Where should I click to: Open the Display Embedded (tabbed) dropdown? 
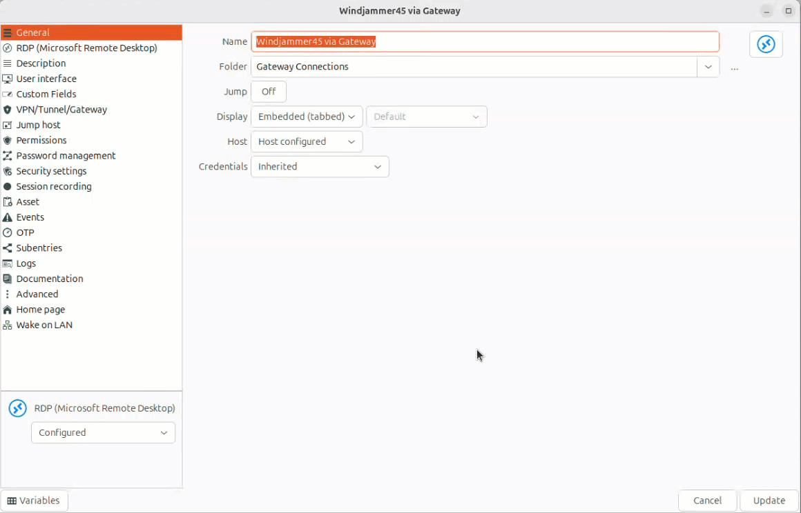(x=307, y=117)
